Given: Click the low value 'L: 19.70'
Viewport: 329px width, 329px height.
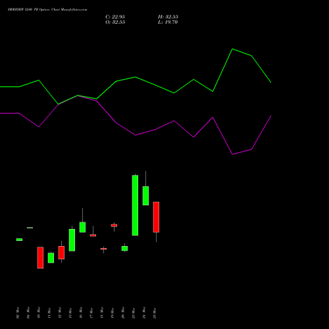Looking at the screenshot, I should [x=168, y=22].
